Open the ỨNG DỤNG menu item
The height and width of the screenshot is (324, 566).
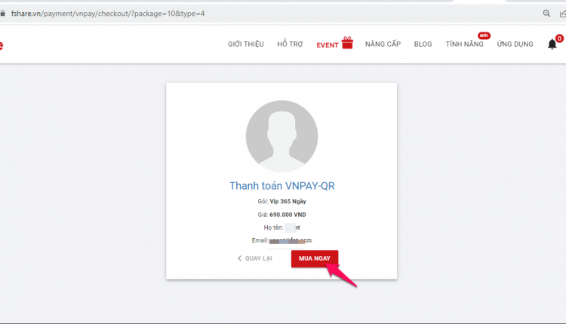(x=515, y=44)
